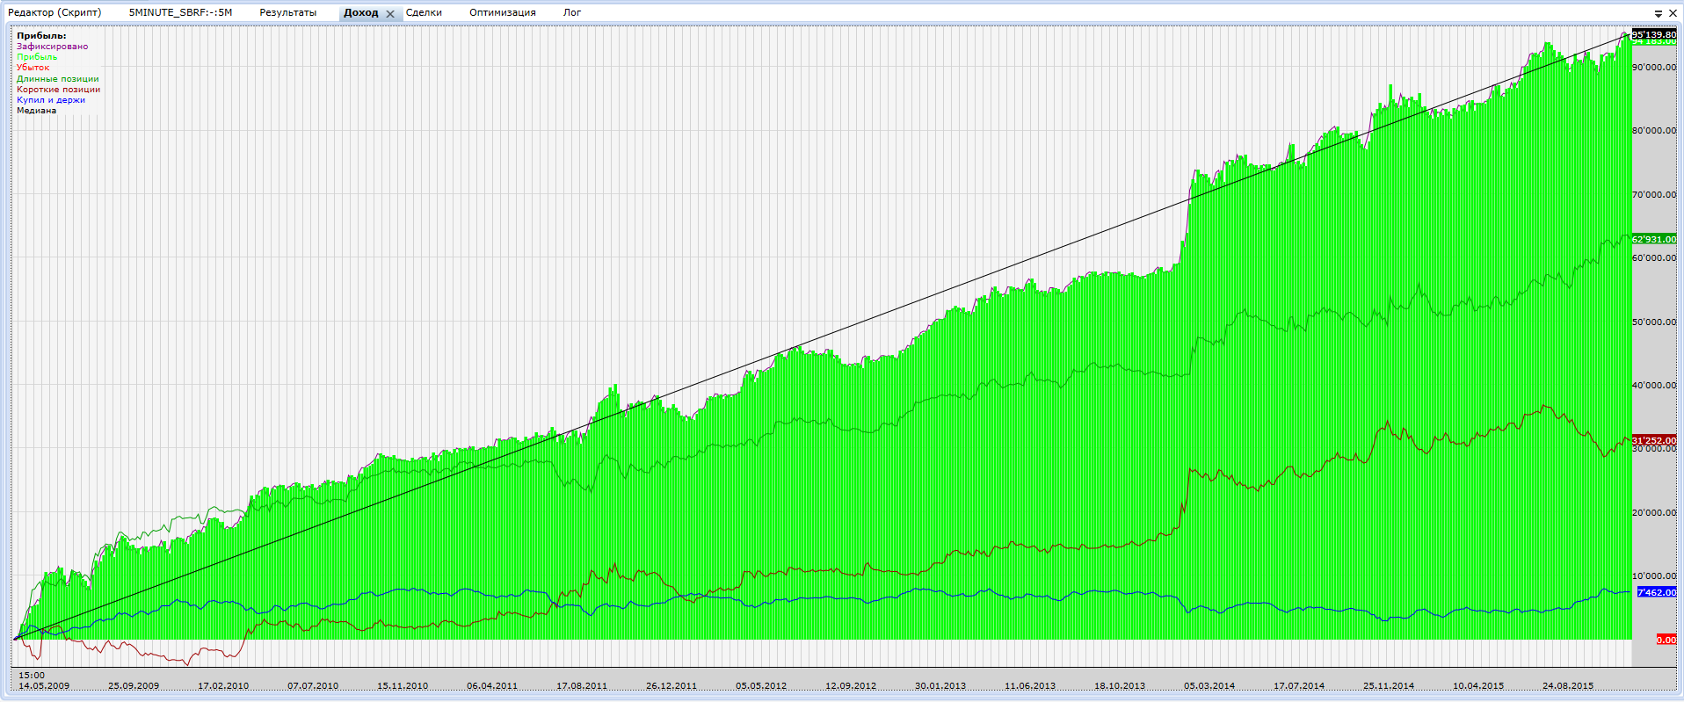Click the 05.03.2014 date on the time axis
Image resolution: width=1684 pixels, height=702 pixels.
[1209, 685]
